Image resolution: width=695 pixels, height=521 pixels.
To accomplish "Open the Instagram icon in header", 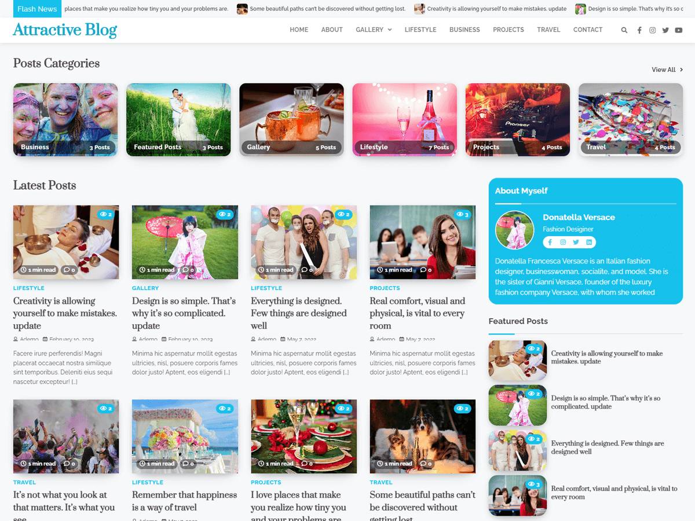I will tap(652, 30).
